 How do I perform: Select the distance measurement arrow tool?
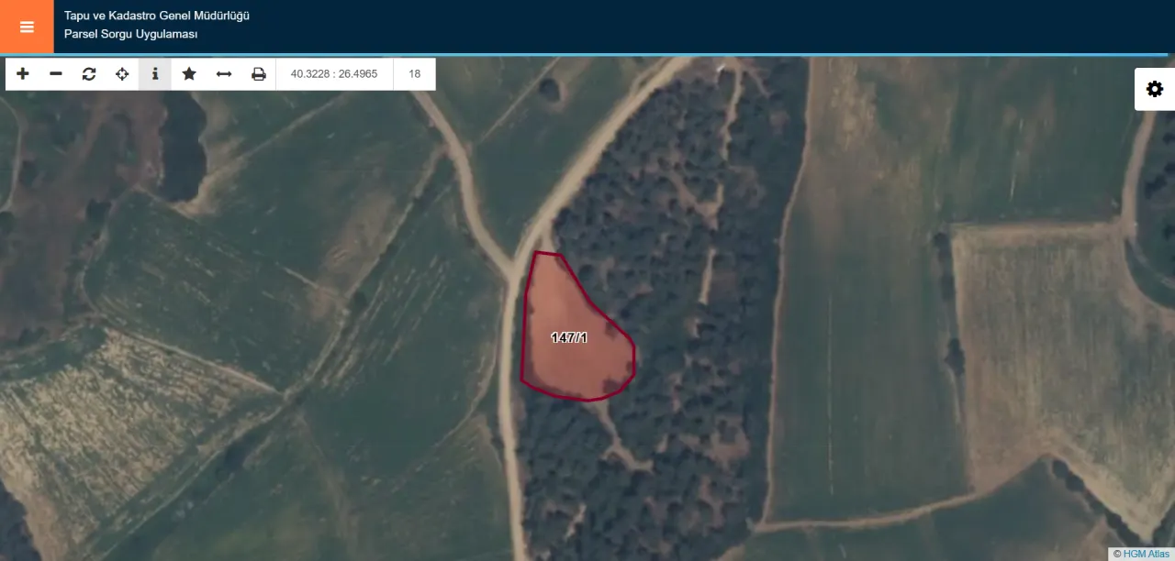point(224,74)
